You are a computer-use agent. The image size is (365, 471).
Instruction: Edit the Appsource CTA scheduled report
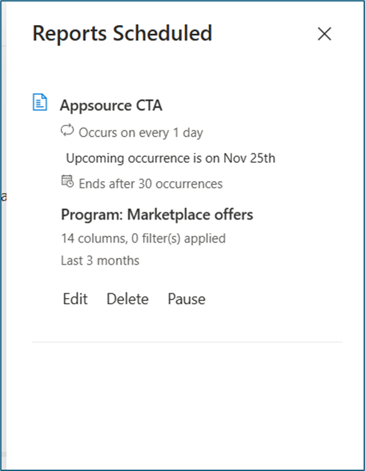tap(76, 299)
